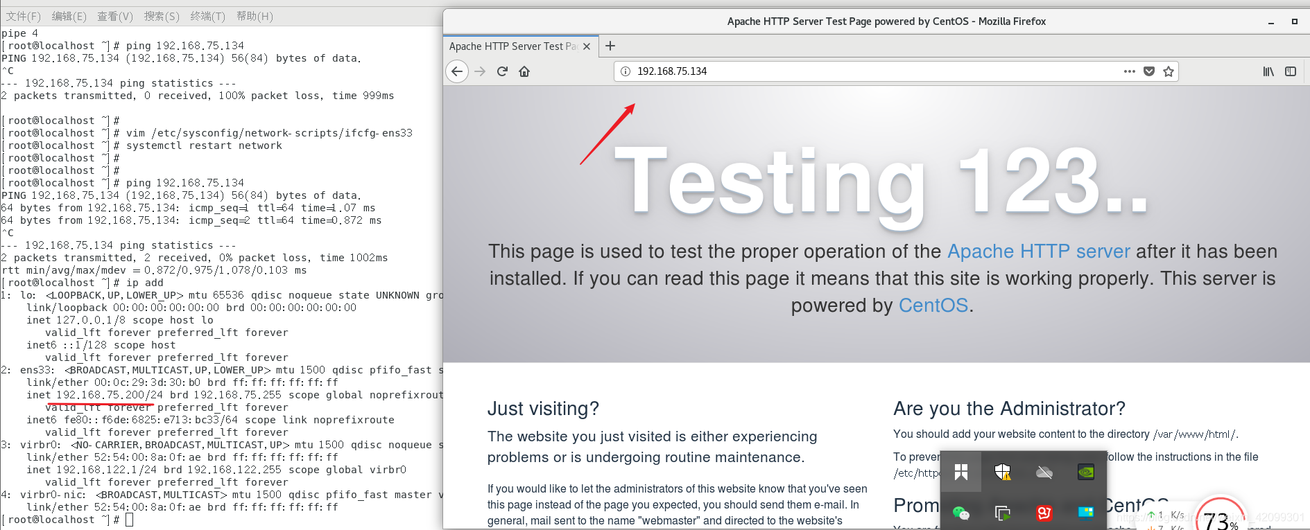Image resolution: width=1310 pixels, height=530 pixels.
Task: Click '100% packet loss' statistics line
Action: (198, 96)
